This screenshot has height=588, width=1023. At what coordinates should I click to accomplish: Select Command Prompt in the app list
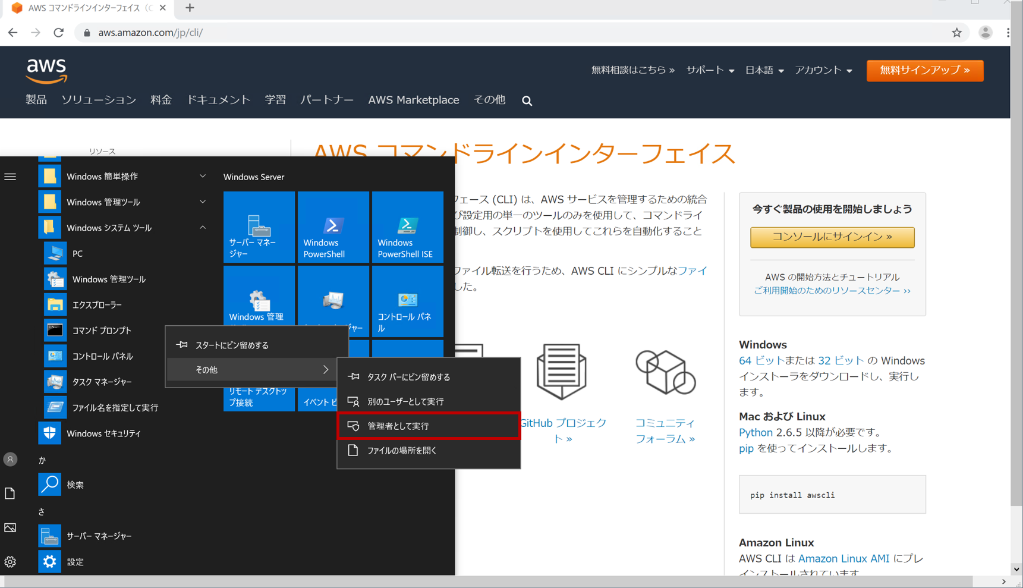coord(101,330)
